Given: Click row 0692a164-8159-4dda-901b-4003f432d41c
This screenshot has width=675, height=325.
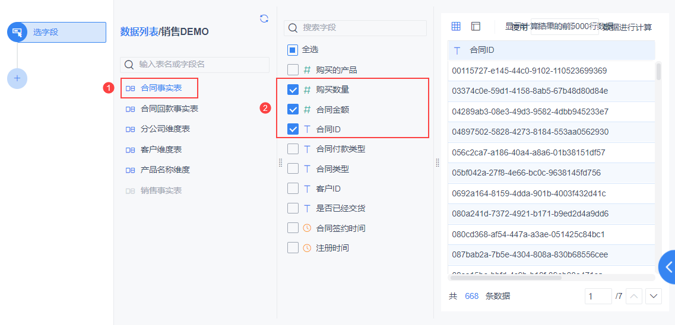Looking at the screenshot, I should [x=552, y=193].
